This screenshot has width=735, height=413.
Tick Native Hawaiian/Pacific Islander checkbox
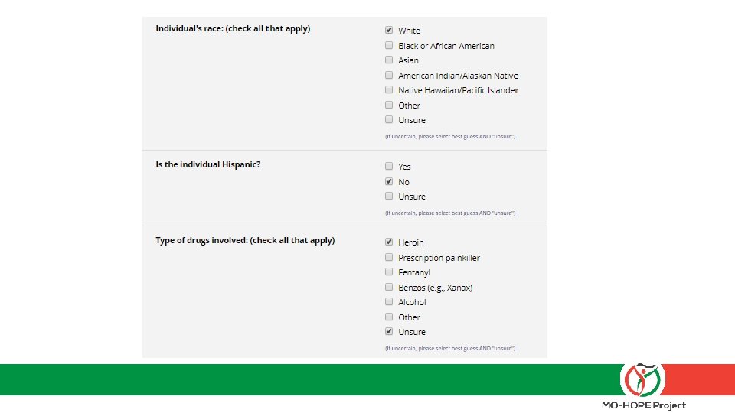pos(389,89)
